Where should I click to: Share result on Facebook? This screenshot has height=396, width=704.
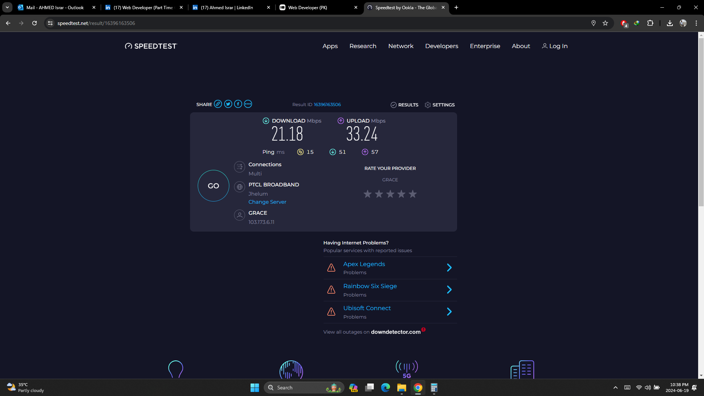238,104
